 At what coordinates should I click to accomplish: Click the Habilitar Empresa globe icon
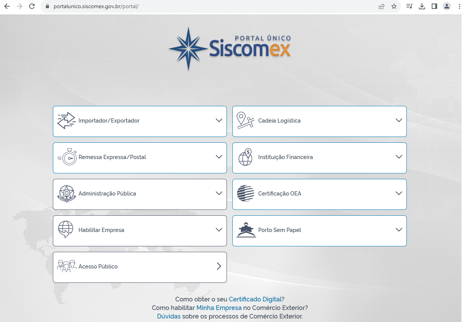[66, 230]
